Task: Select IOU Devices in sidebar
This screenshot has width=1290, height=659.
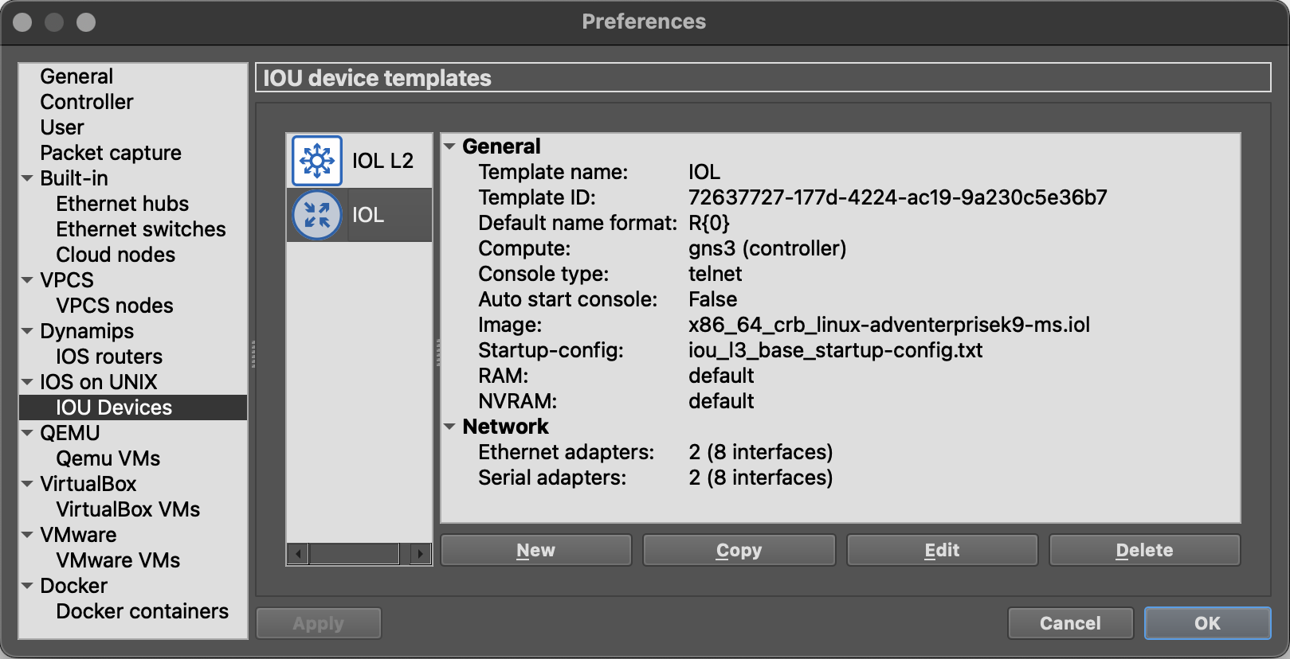Action: click(133, 407)
